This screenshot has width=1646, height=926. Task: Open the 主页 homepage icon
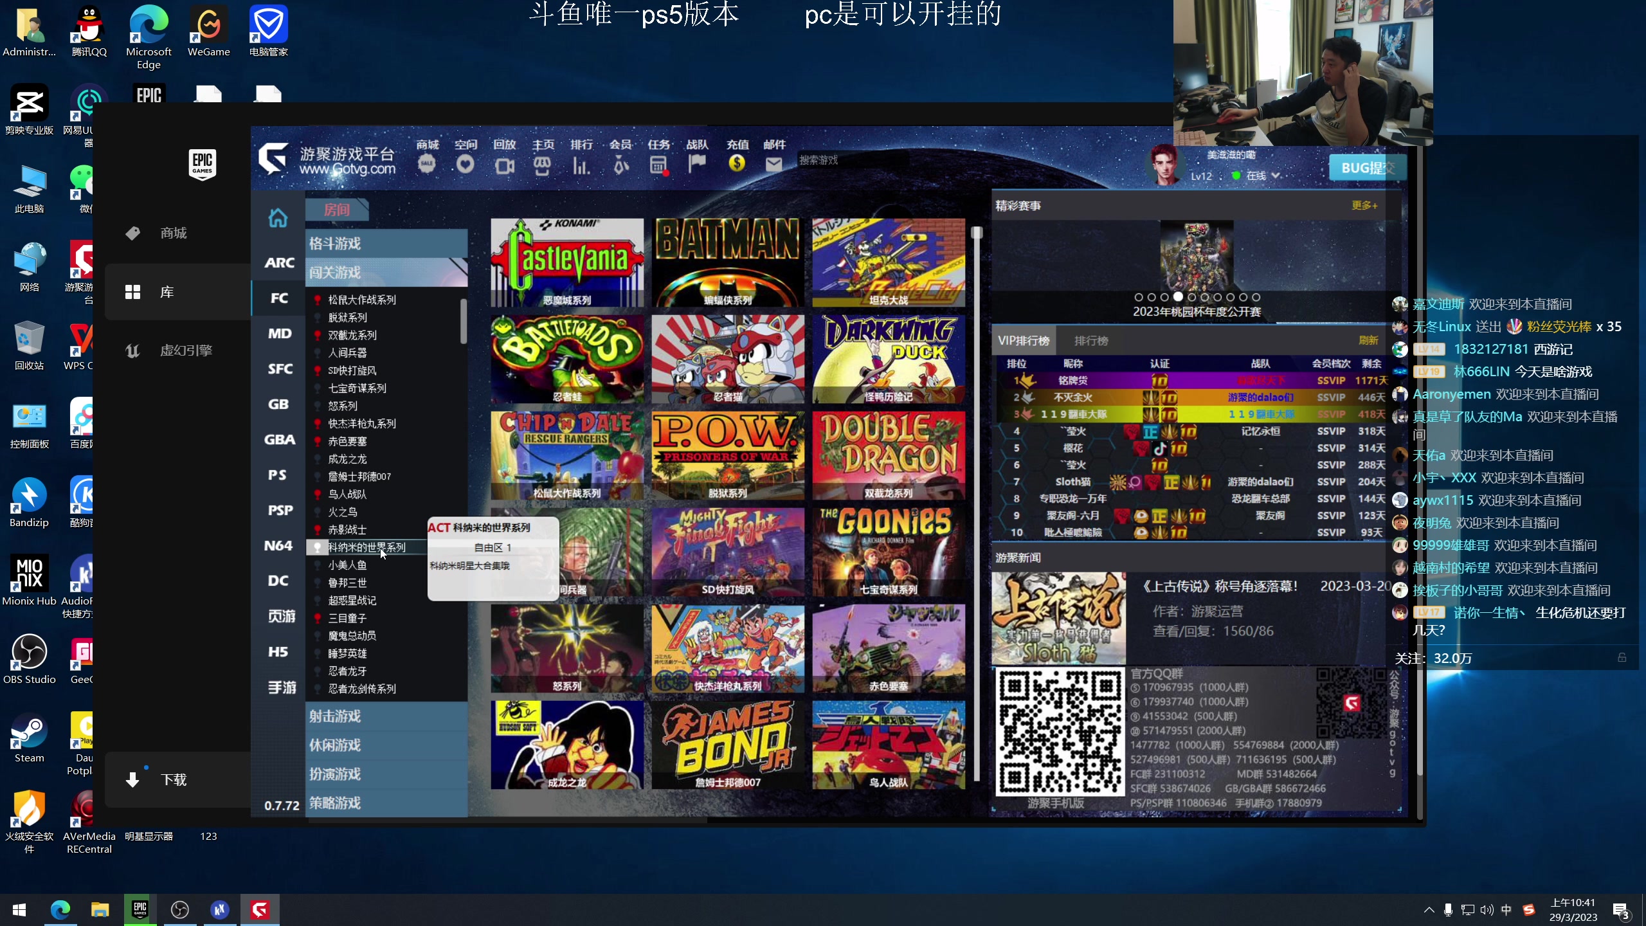pyautogui.click(x=543, y=166)
